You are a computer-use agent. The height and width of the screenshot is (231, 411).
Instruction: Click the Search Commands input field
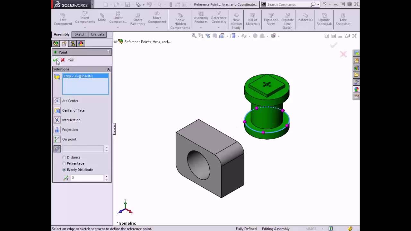(288, 4)
